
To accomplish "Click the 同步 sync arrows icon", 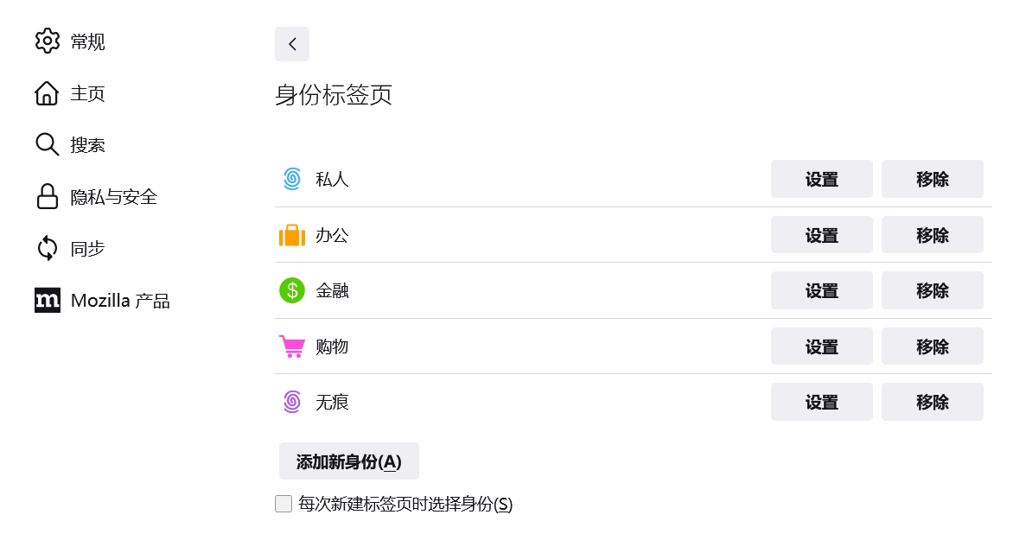I will click(x=48, y=249).
